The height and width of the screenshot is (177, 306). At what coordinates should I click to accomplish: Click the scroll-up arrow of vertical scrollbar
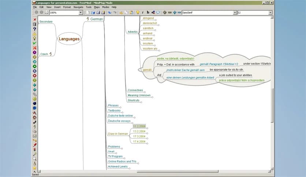[x=272, y=17]
